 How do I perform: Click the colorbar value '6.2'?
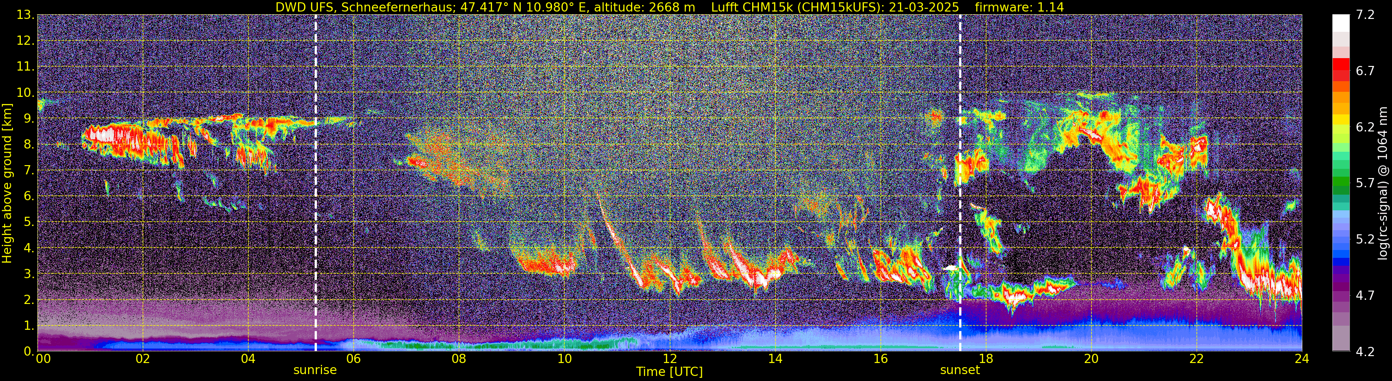point(1365,127)
